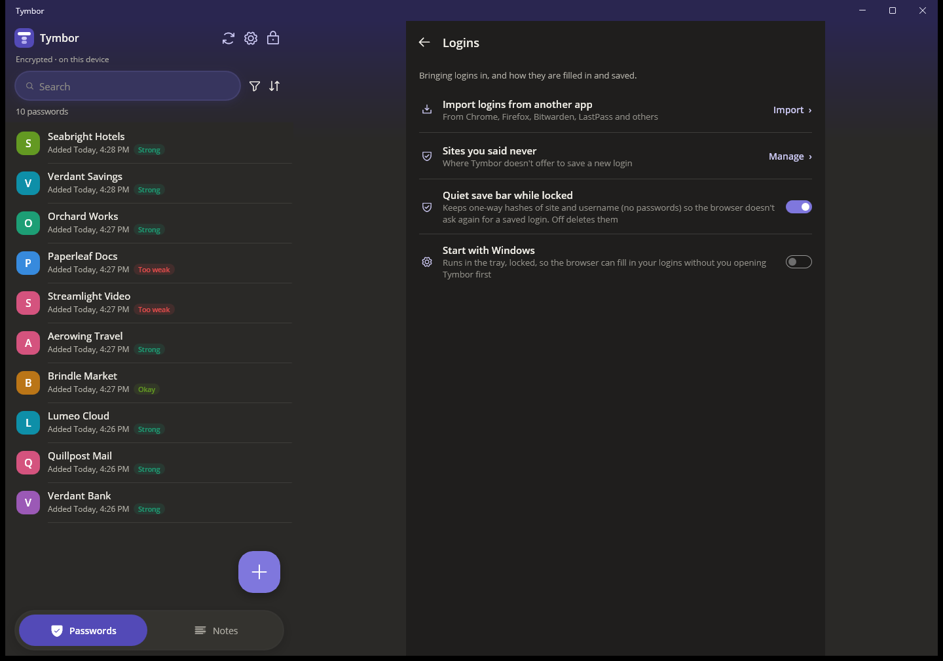Click the Quillpost Mail Q avatar
Screen dimensions: 943x661
click(x=28, y=463)
